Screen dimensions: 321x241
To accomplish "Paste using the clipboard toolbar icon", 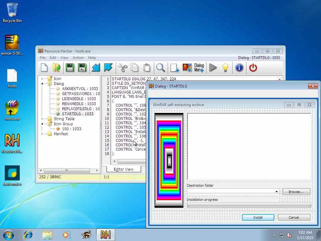I will click(147, 68).
